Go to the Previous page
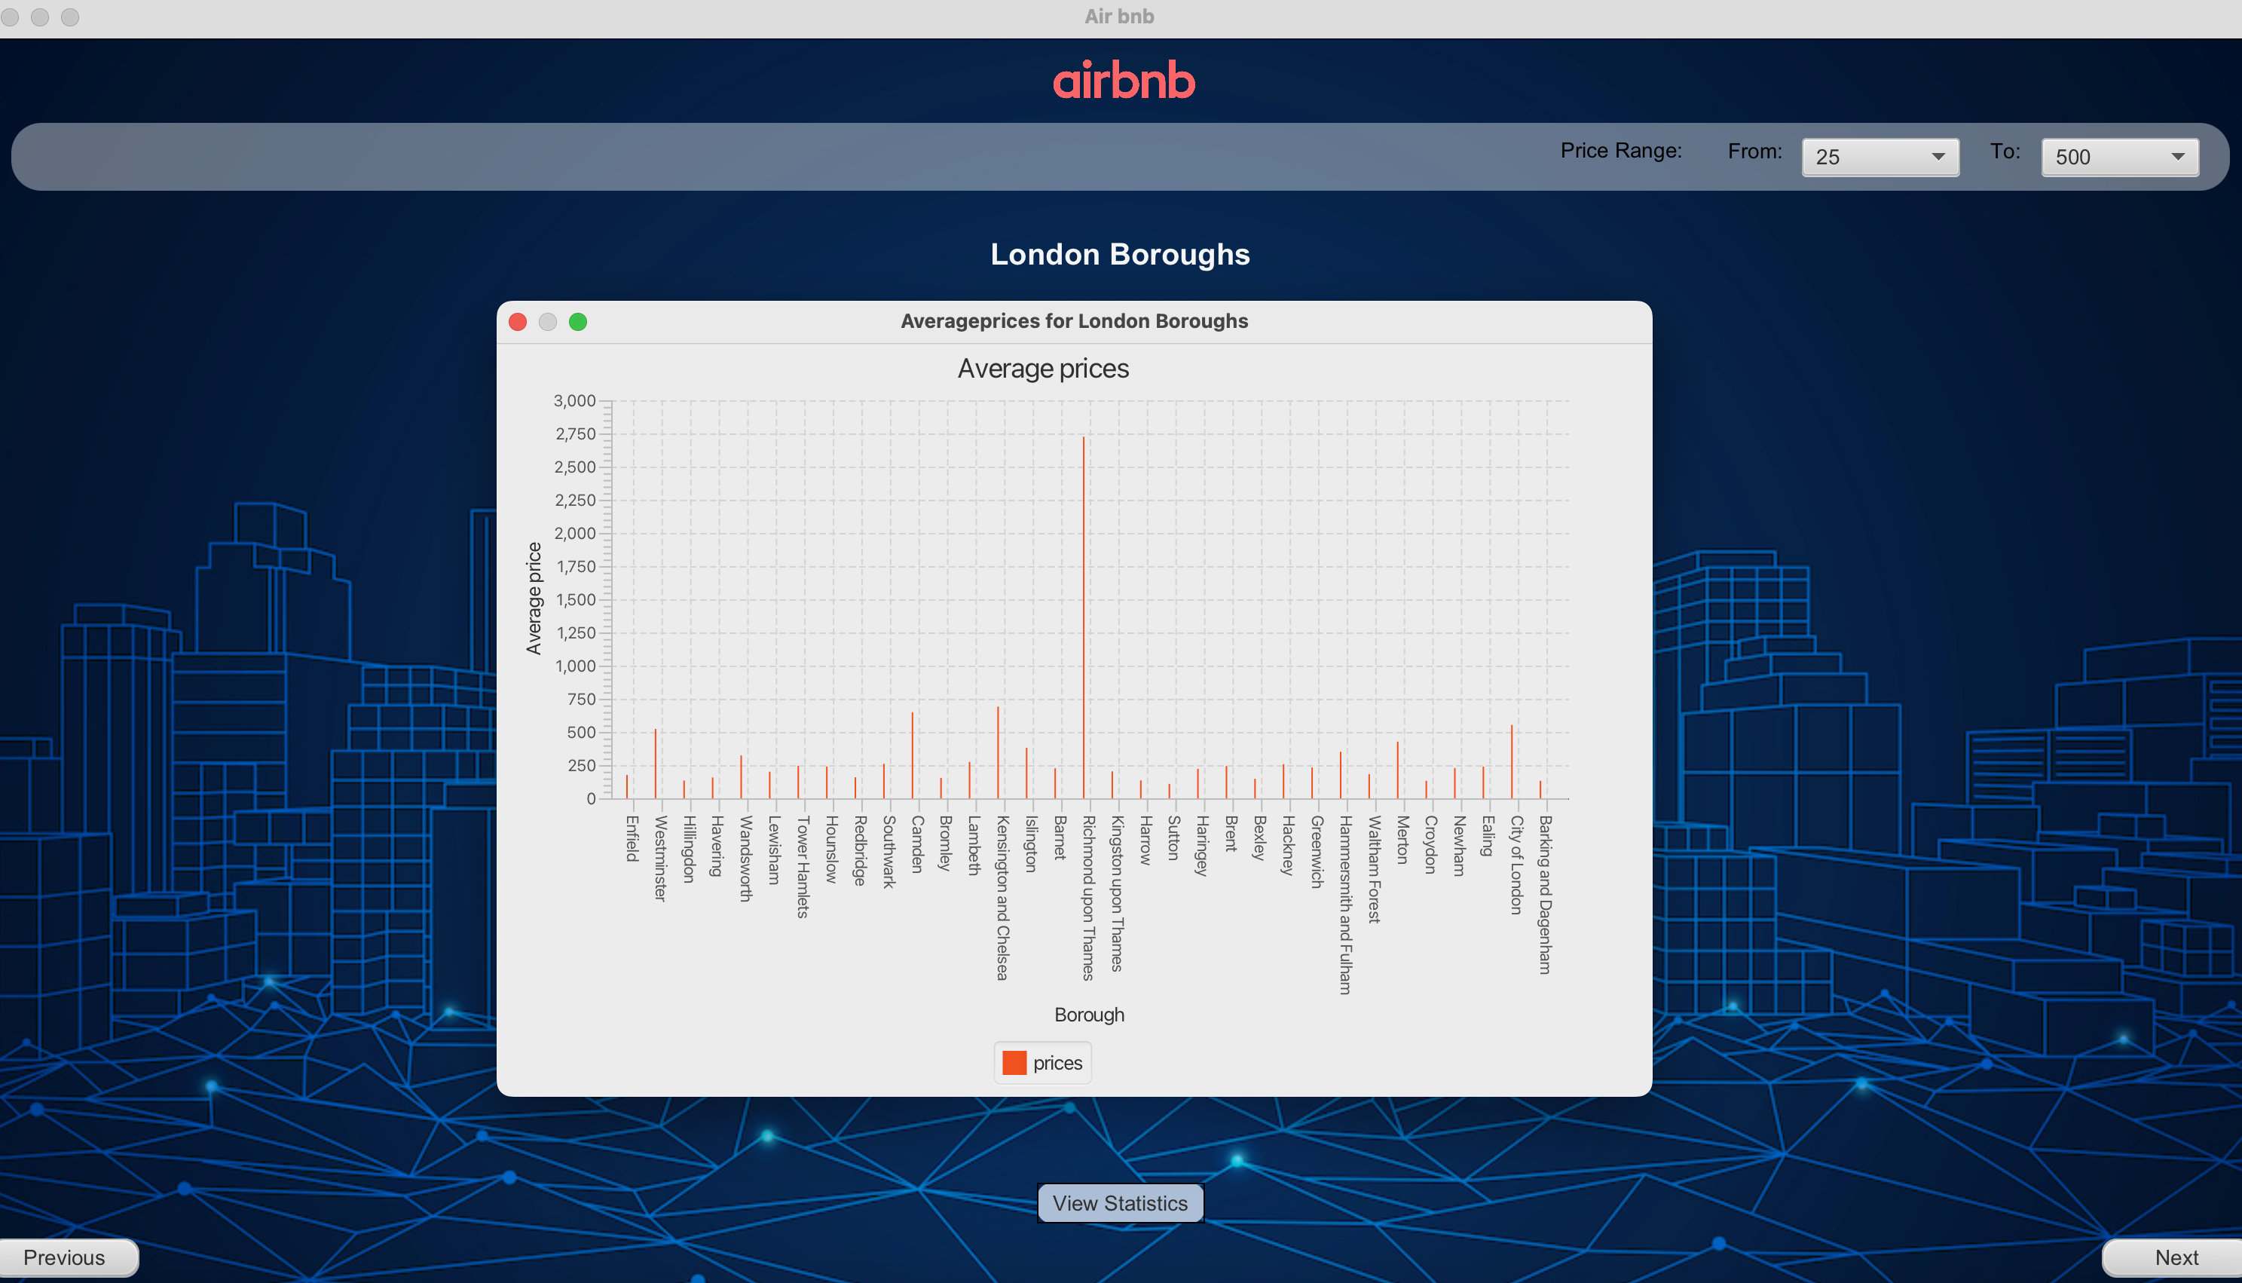 click(66, 1257)
